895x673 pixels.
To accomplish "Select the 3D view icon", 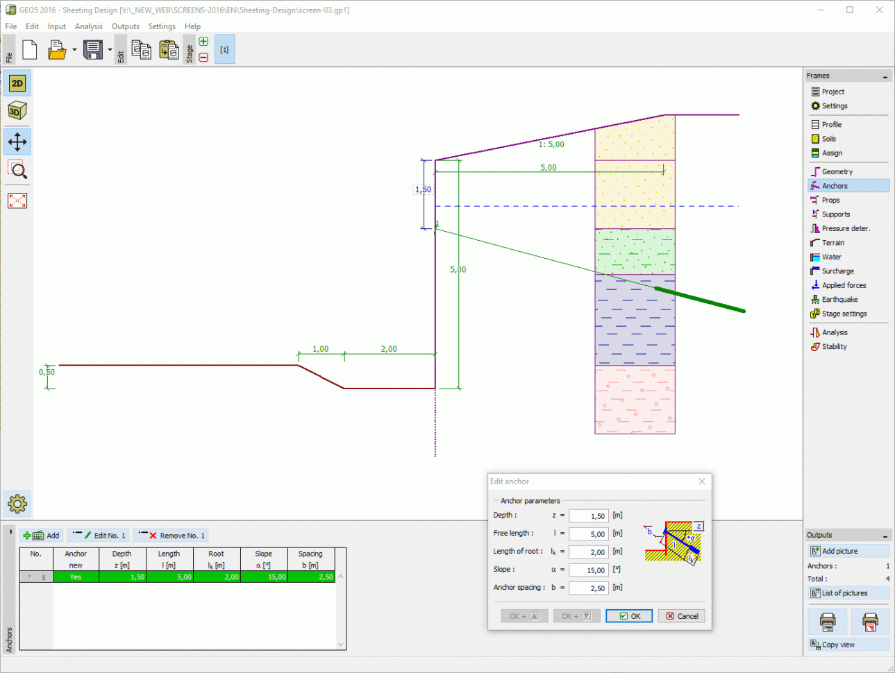I will 17,110.
